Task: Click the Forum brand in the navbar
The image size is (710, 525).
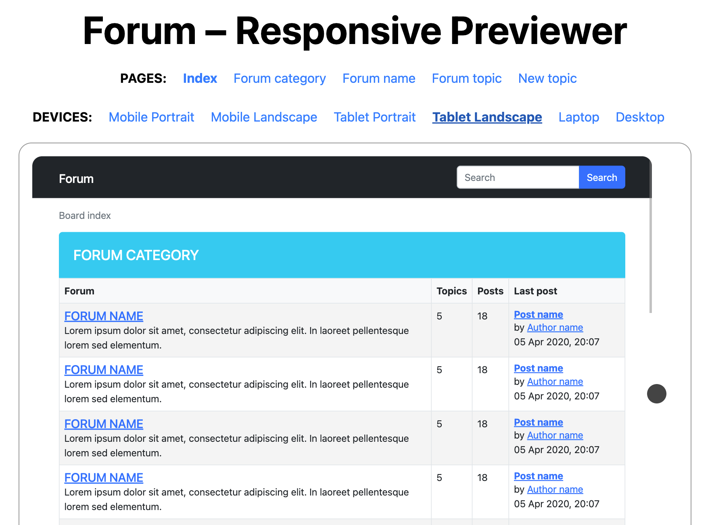Action: 76,178
